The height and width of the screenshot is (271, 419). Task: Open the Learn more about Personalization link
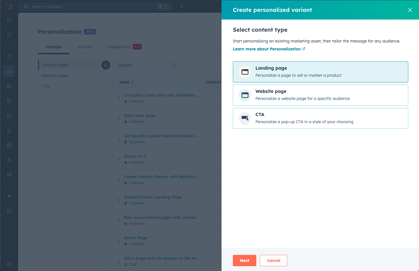coord(267,49)
